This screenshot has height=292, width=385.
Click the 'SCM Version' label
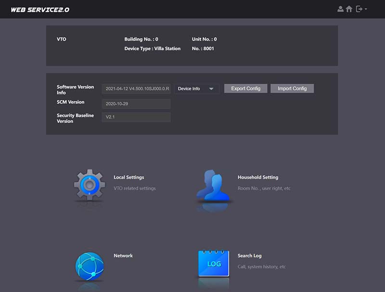(x=70, y=102)
